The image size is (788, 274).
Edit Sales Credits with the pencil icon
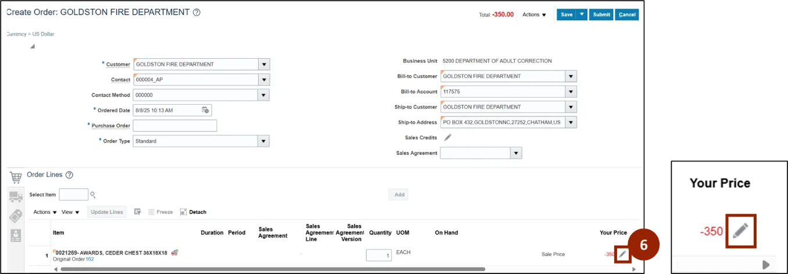tap(447, 138)
